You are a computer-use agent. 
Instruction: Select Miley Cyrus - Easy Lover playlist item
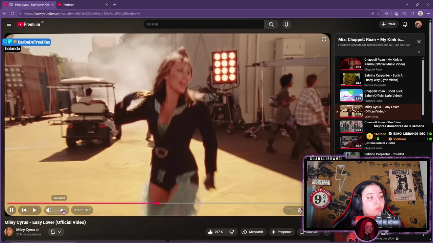[378, 111]
